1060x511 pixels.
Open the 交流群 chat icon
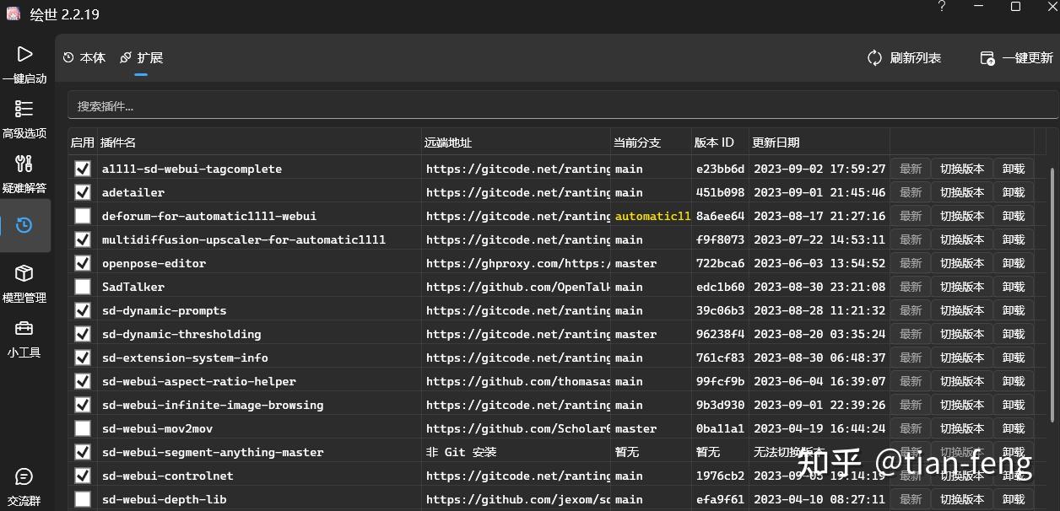24,477
